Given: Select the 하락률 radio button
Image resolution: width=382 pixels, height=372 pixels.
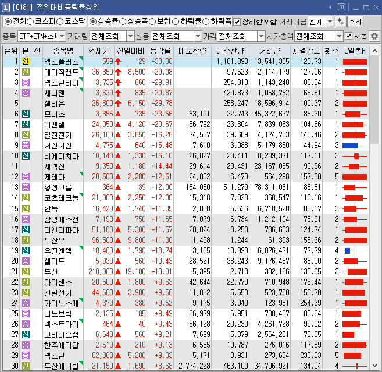Looking at the screenshot, I should click(176, 22).
